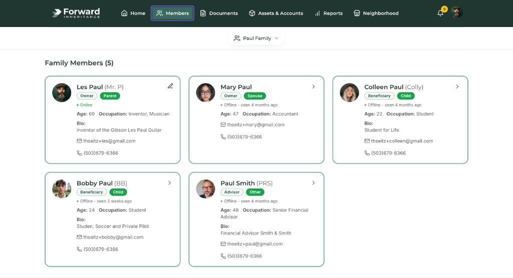Screen dimensions: 513x278
Task: Click the phone icon on Bobby Paul's card
Action: click(79, 249)
